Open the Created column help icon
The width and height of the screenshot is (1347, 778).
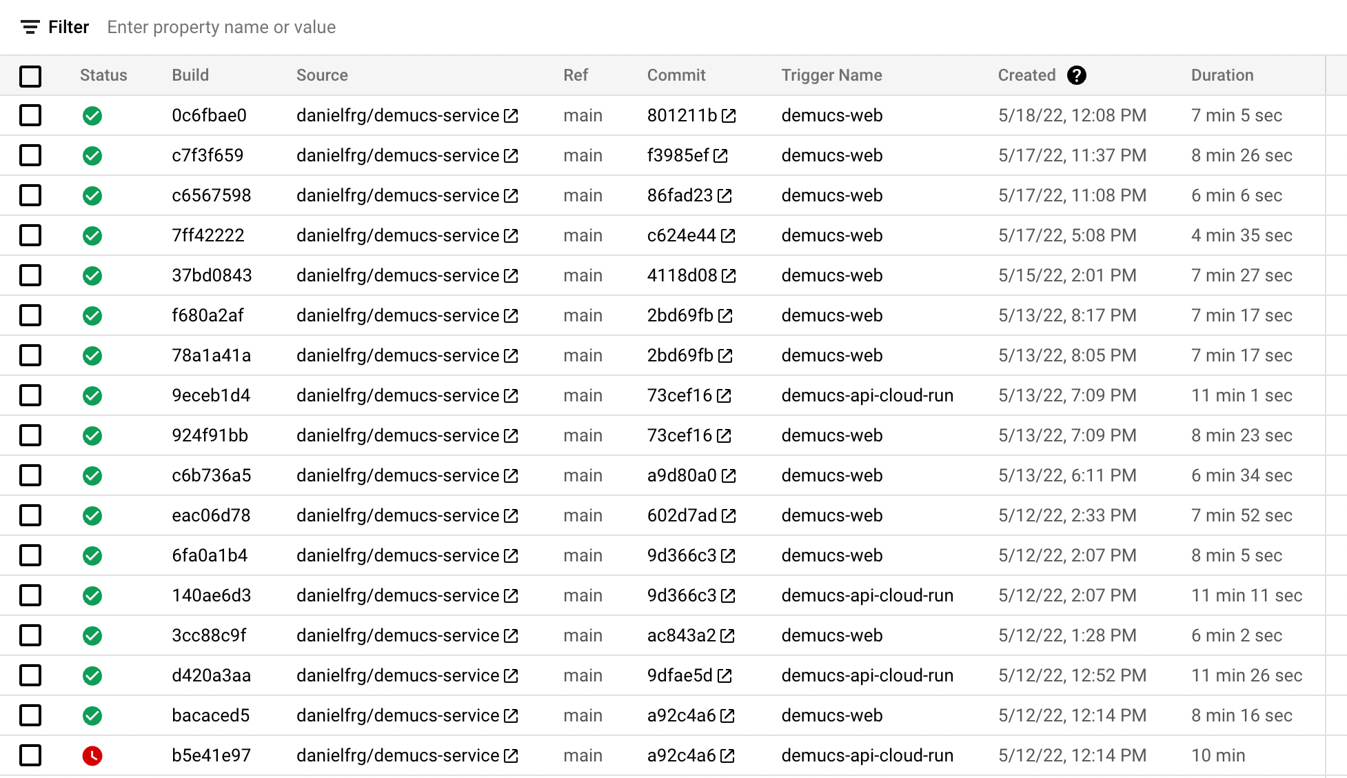point(1076,75)
